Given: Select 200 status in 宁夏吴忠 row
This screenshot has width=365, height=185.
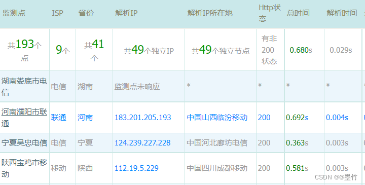Looking at the screenshot, I should pos(264,143).
